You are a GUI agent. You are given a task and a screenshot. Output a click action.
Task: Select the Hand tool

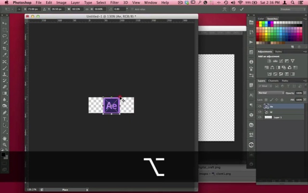(4, 138)
